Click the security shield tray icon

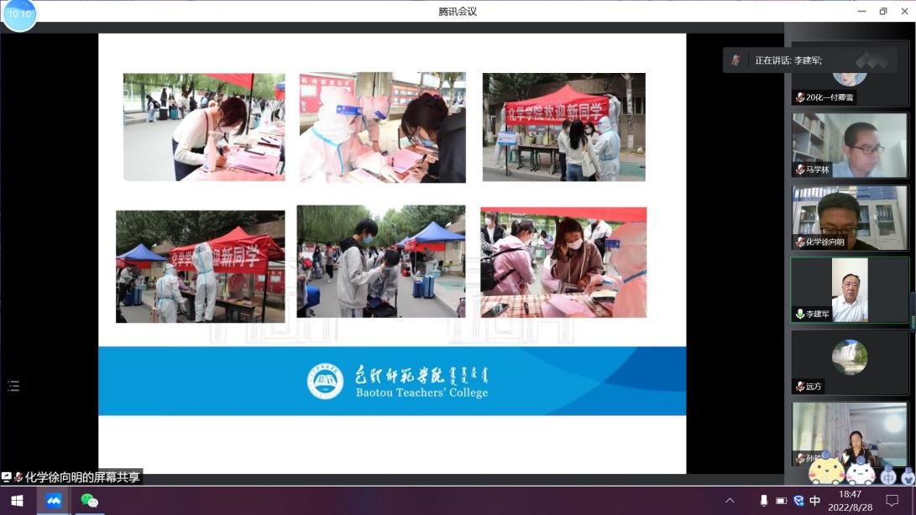pyautogui.click(x=798, y=501)
